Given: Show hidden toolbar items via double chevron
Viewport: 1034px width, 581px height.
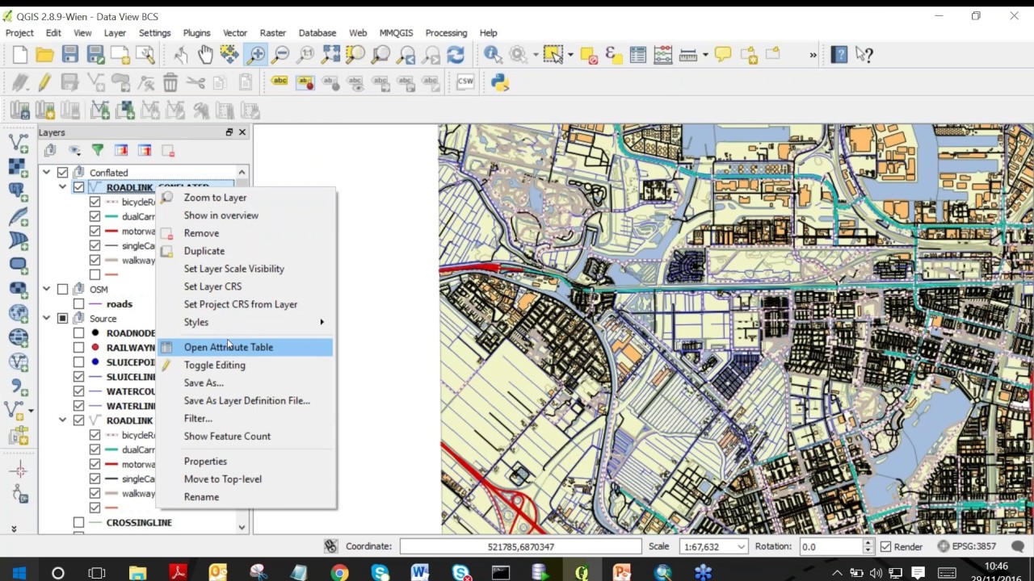Looking at the screenshot, I should pyautogui.click(x=813, y=55).
